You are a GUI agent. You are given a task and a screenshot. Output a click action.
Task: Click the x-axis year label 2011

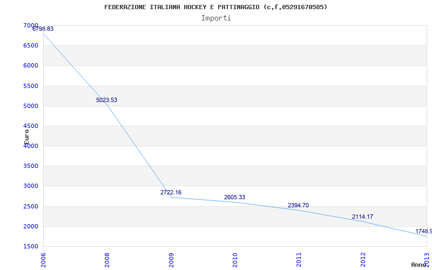[299, 260]
